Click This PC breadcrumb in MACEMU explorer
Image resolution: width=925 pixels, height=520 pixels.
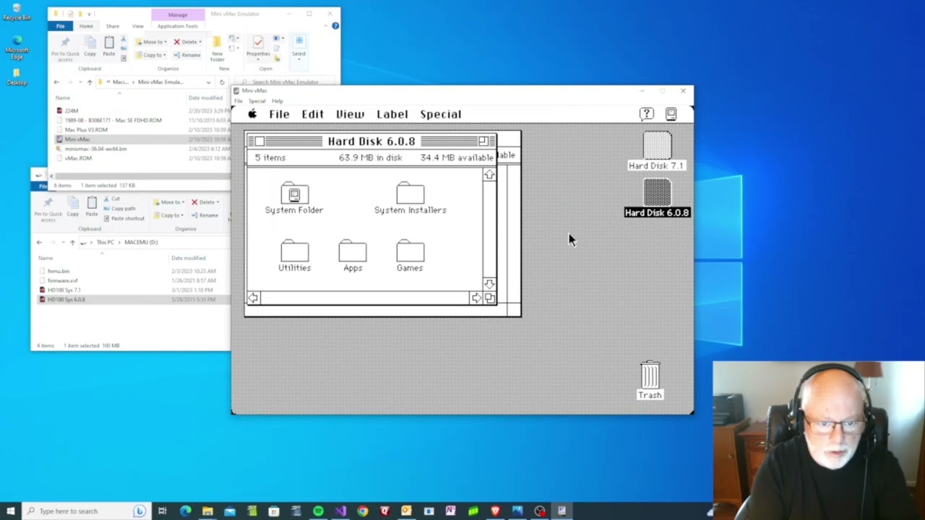point(106,243)
